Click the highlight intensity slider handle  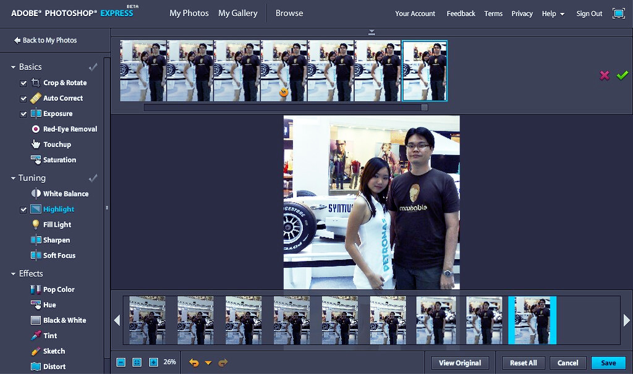click(x=424, y=108)
